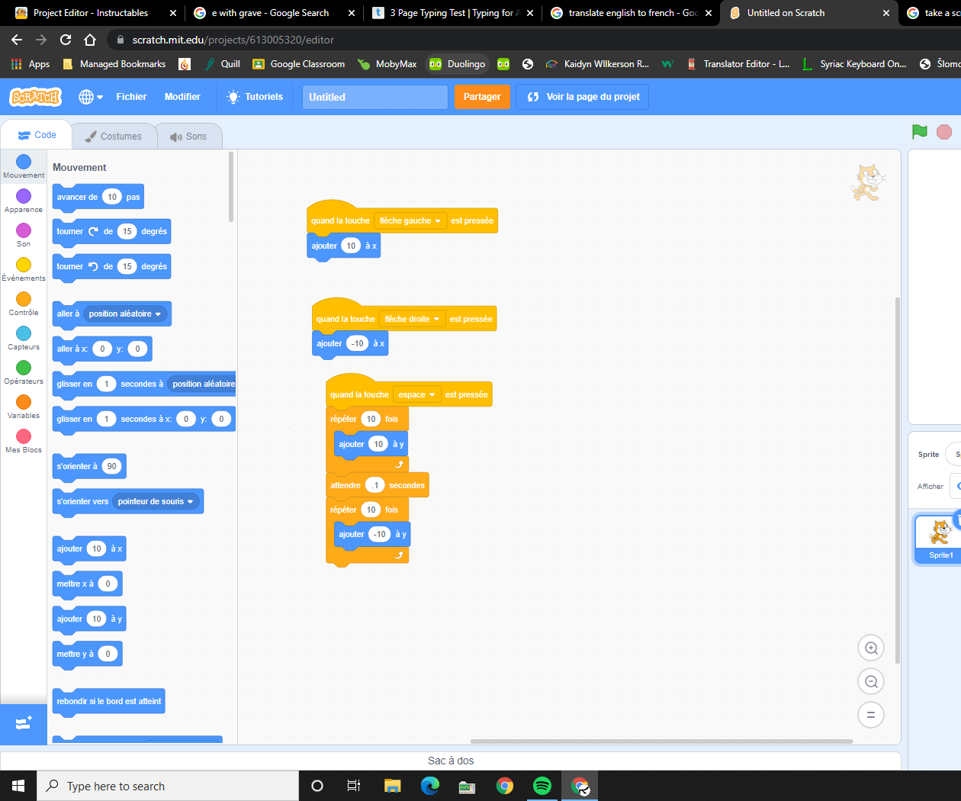This screenshot has width=961, height=801.
Task: Open the espace key dropdown
Action: tap(417, 394)
